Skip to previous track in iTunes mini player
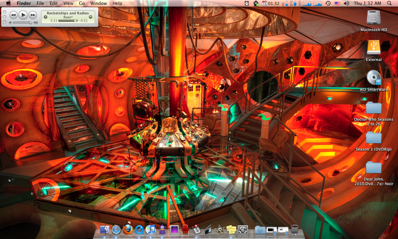 (x=13, y=15)
